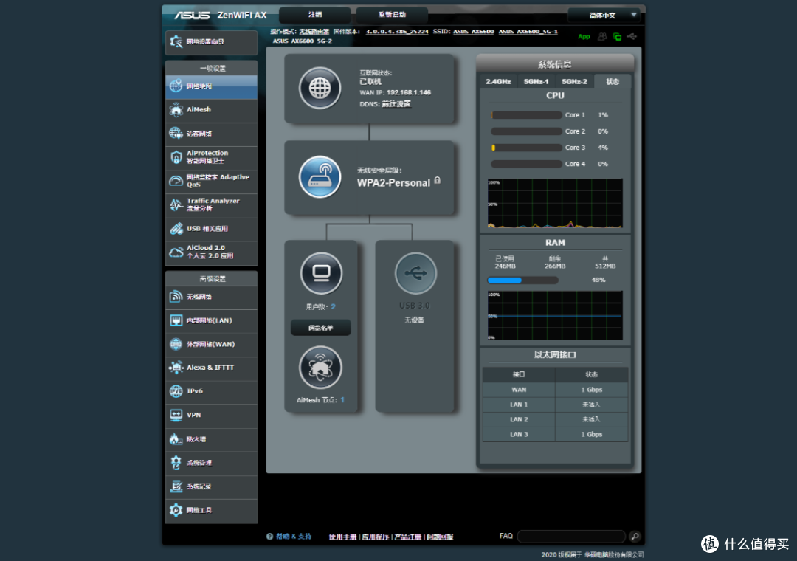Switch to the 5GHz-2 tab
797x561 pixels.
[574, 81]
